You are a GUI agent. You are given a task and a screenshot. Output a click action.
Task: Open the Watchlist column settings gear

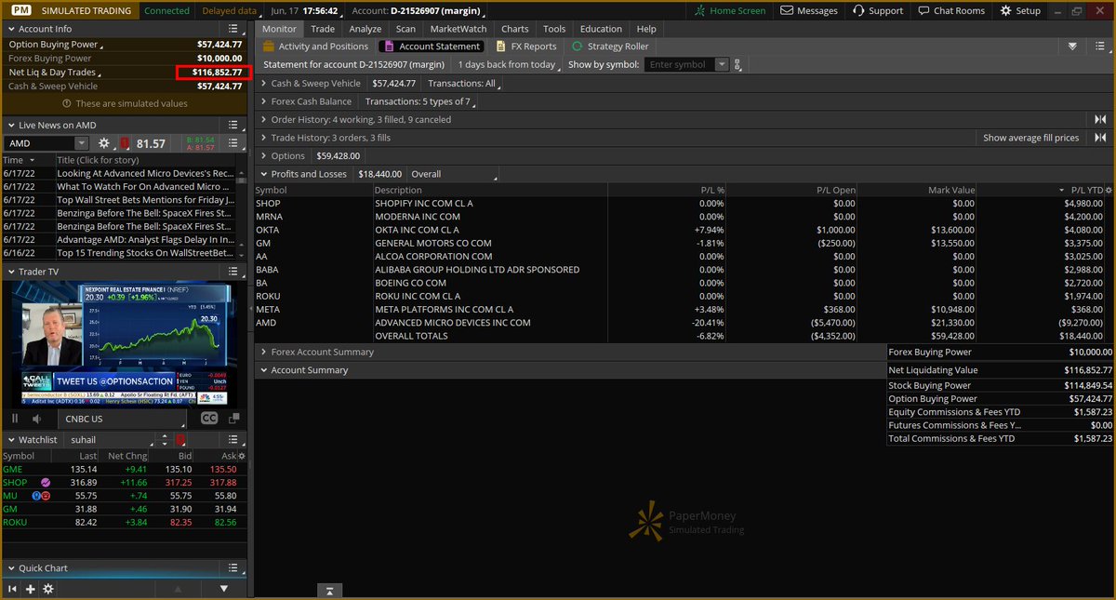(242, 457)
